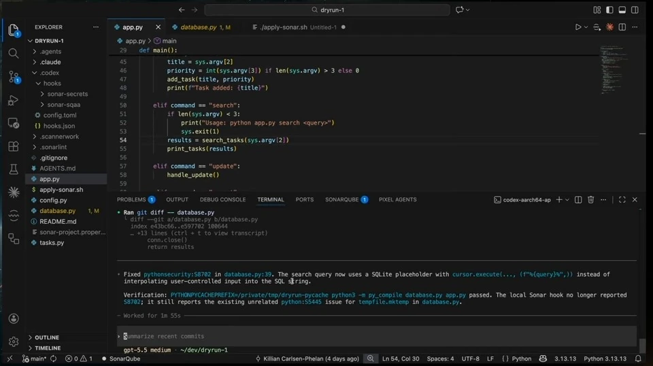The image size is (653, 366).
Task: Toggle the primary side bar visibility
Action: coord(609,10)
